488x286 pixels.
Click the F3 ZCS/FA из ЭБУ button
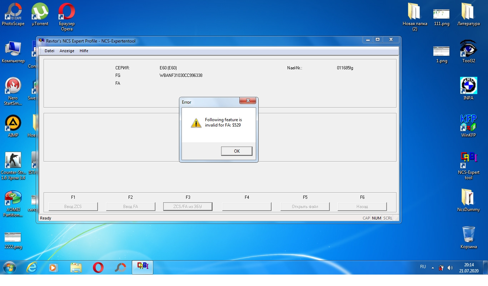188,206
